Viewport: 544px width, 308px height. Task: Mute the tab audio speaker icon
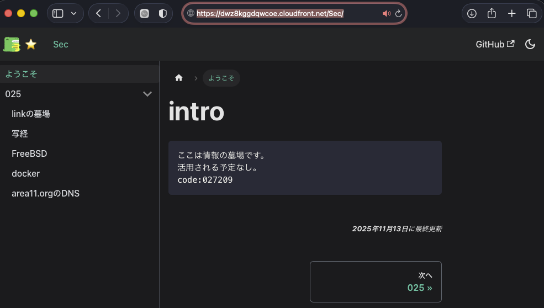(x=386, y=14)
